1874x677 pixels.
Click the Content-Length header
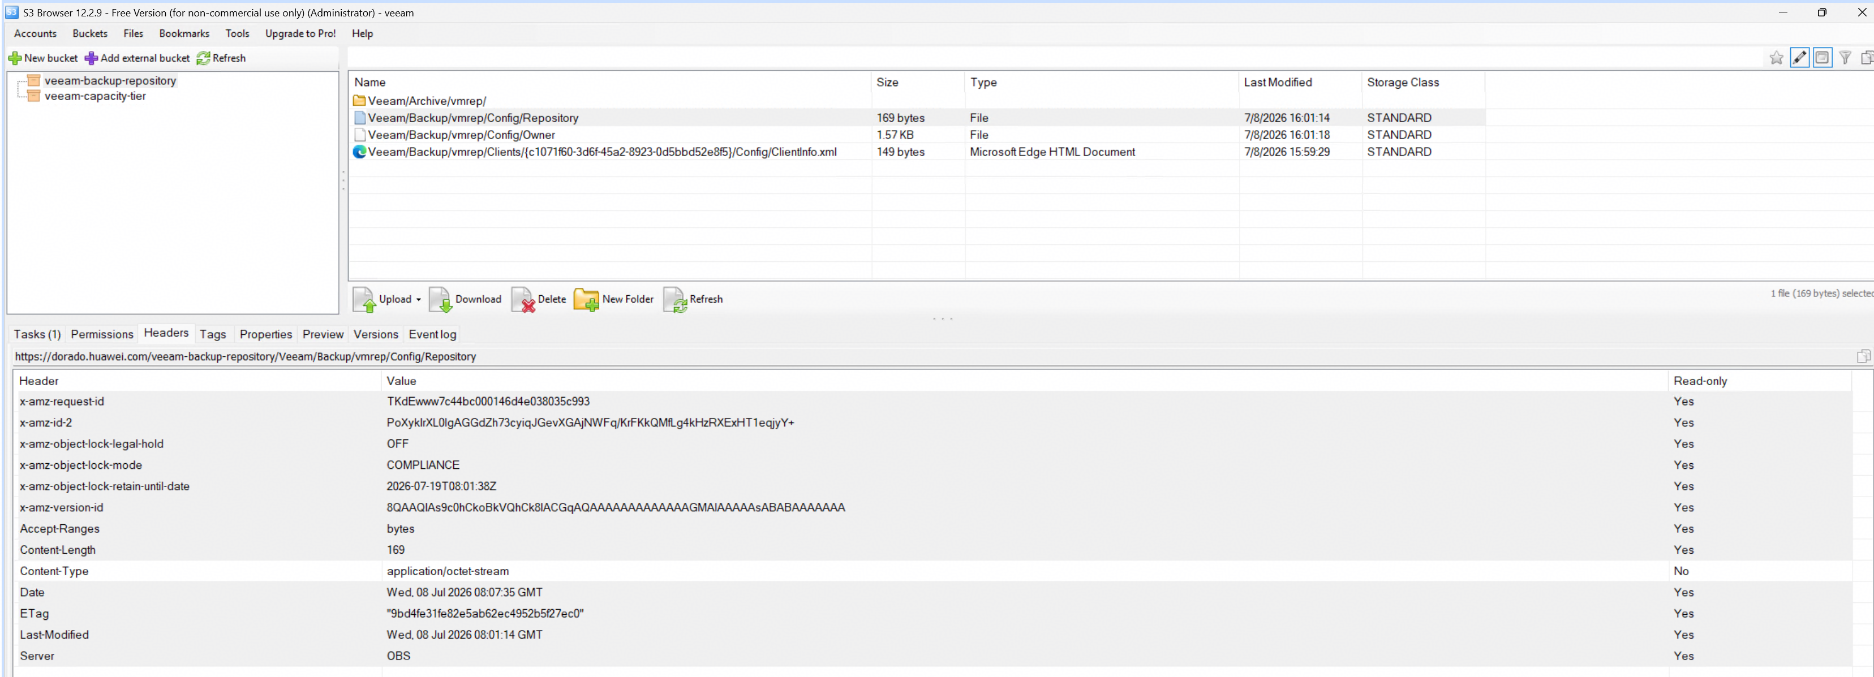58,550
